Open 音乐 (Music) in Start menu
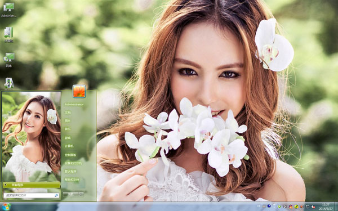The width and height of the screenshot is (338, 211). coord(68,129)
